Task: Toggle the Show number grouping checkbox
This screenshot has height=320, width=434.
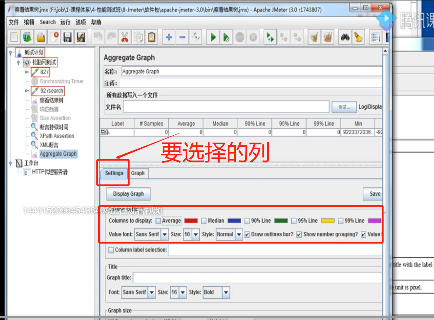Action: click(x=299, y=235)
